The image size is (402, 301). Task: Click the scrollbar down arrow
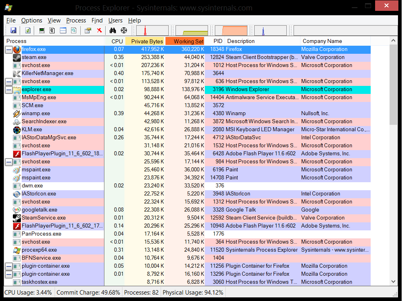pos(393,281)
